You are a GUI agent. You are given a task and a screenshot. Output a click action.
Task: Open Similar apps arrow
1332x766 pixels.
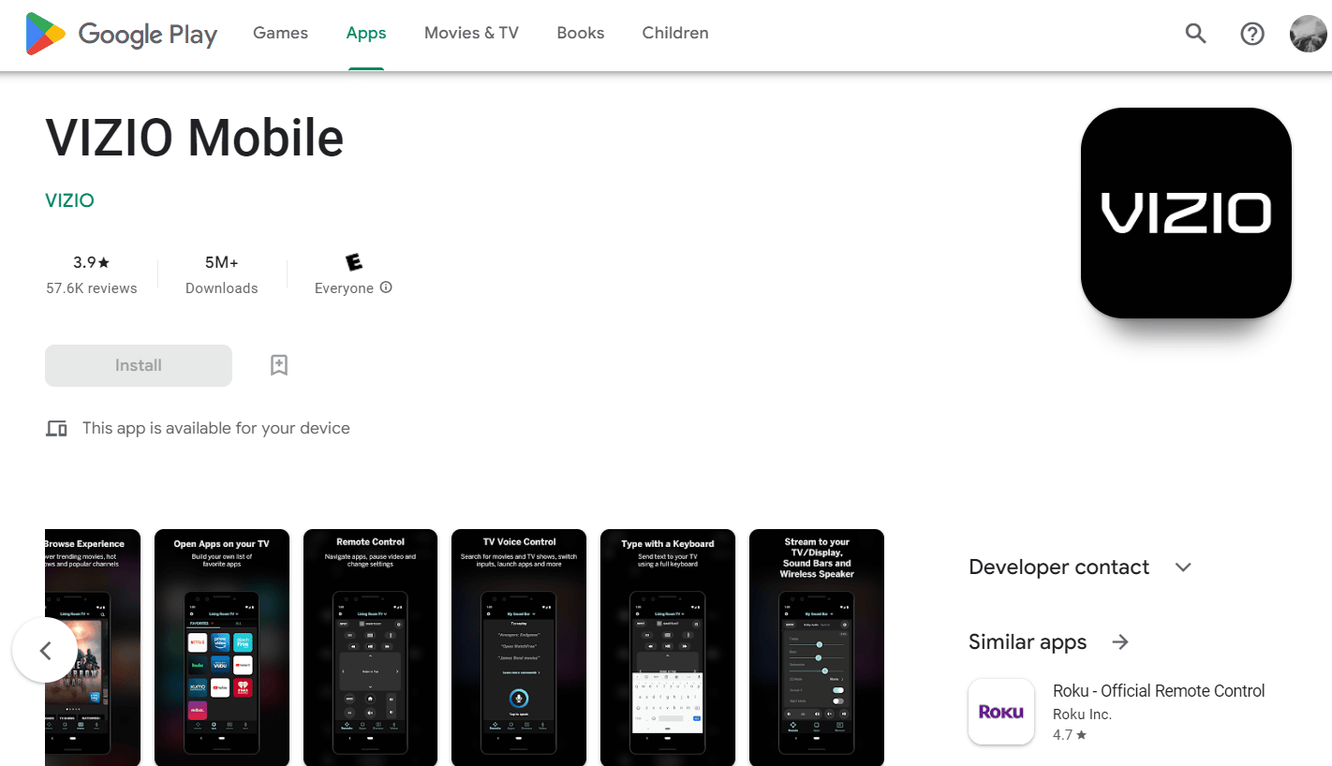click(1120, 642)
